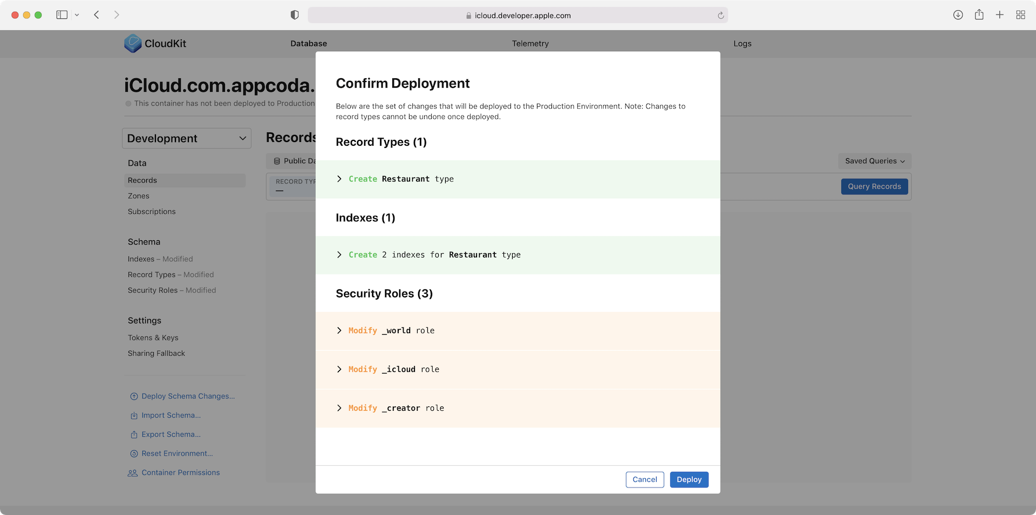The image size is (1036, 515).
Task: Click the Safari sidebar toggle icon
Action: point(62,15)
